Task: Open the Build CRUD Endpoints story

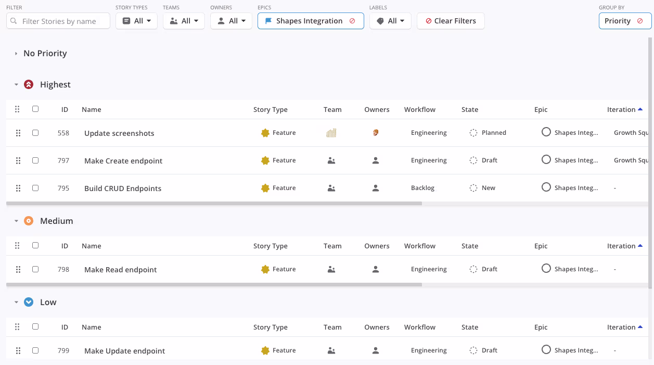Action: (123, 188)
